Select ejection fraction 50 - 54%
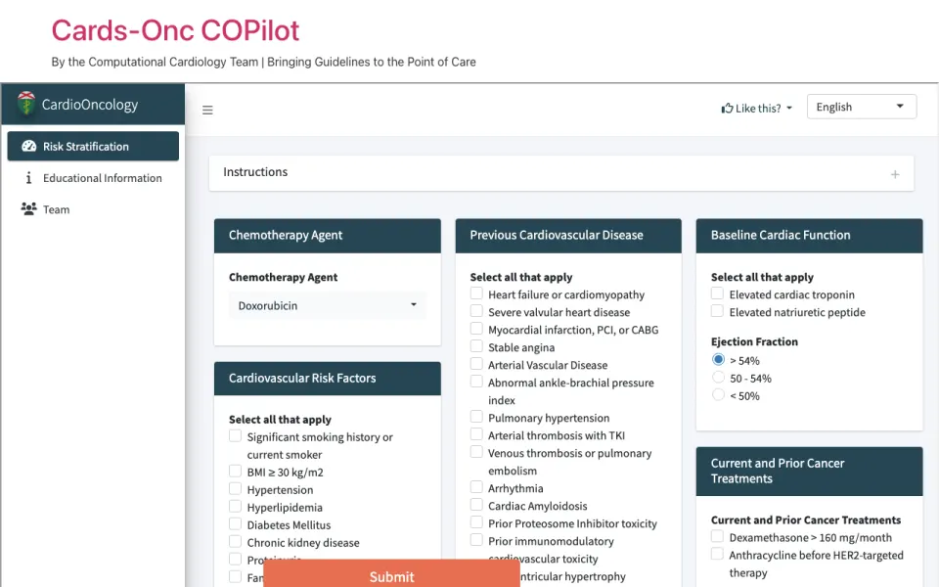Screen dimensions: 939x587 pos(718,378)
